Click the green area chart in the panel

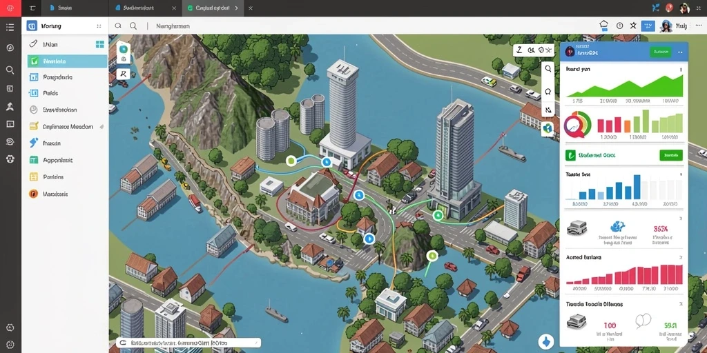[624, 86]
